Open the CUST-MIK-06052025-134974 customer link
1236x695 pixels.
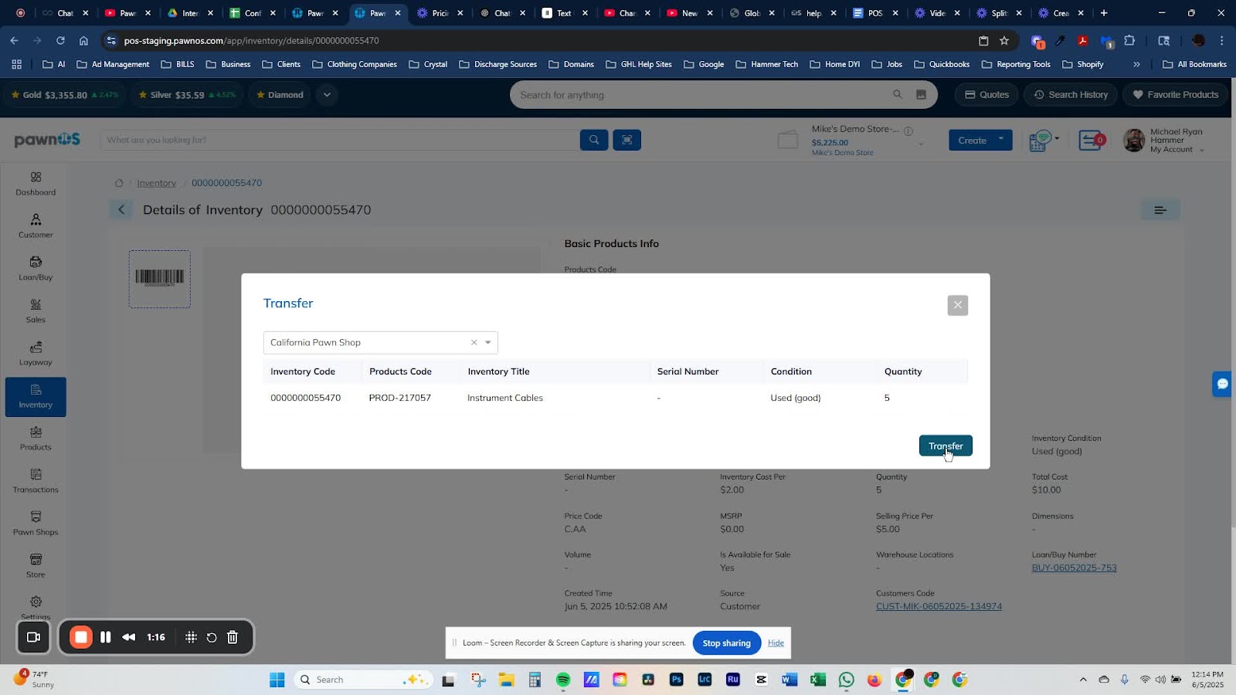tap(939, 606)
